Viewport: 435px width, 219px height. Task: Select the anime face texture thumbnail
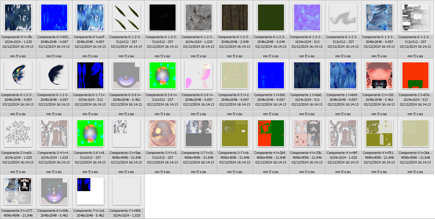(x=379, y=75)
